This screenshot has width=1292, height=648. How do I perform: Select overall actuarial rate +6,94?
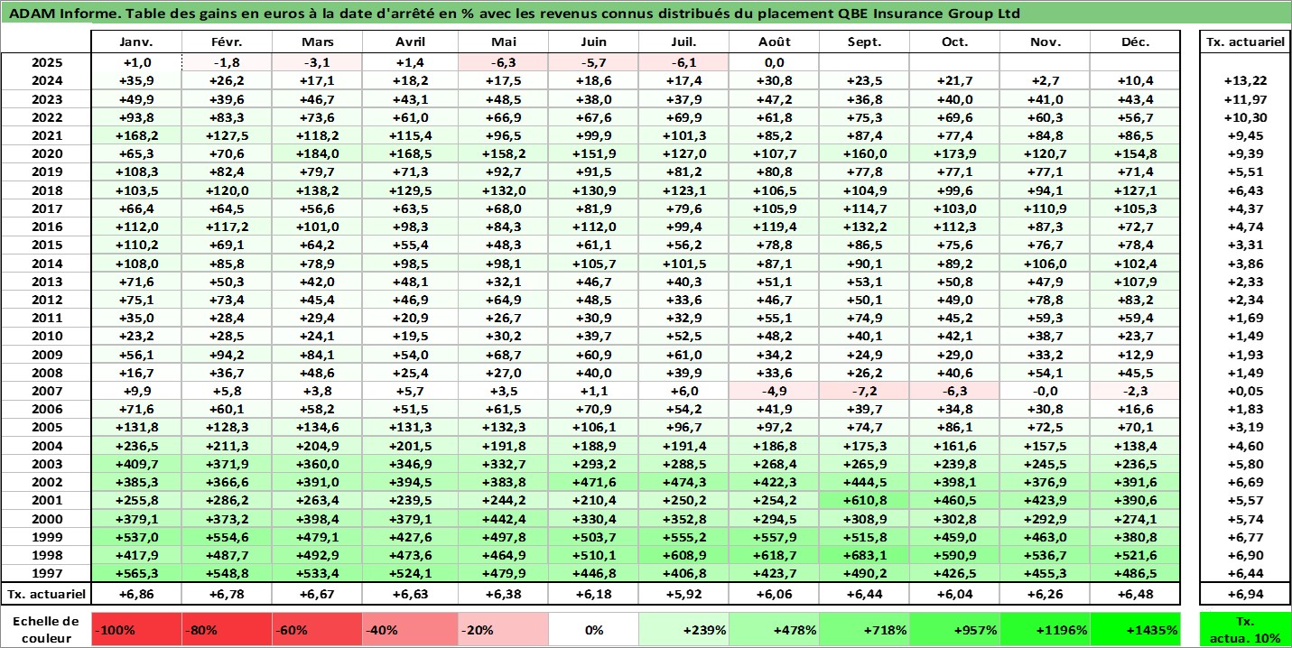coord(1246,594)
